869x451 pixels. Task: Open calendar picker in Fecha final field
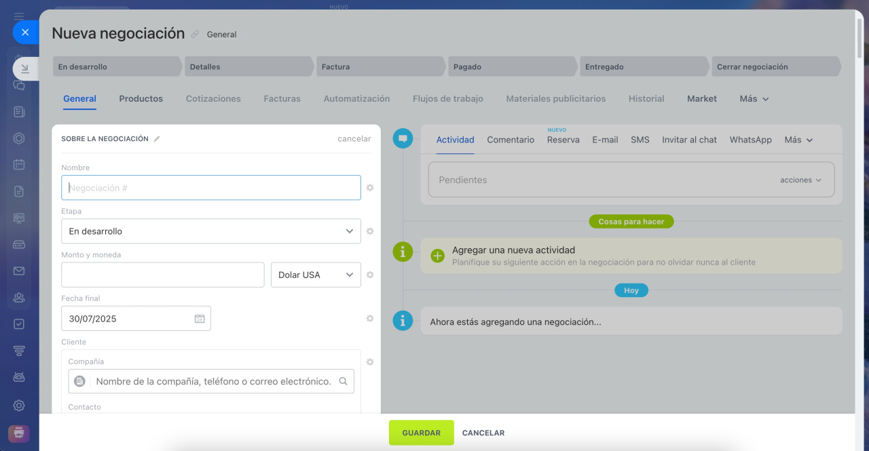[x=200, y=319]
